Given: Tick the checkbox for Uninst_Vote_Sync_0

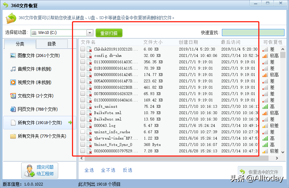Looking at the screenshot, I should (x=83, y=144).
